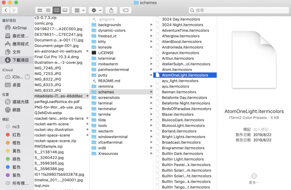Image resolution: width=291 pixels, height=190 pixels.
Task: Select README.md file
Action: [122, 81]
